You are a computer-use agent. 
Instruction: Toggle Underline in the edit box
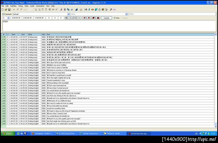(72, 18)
